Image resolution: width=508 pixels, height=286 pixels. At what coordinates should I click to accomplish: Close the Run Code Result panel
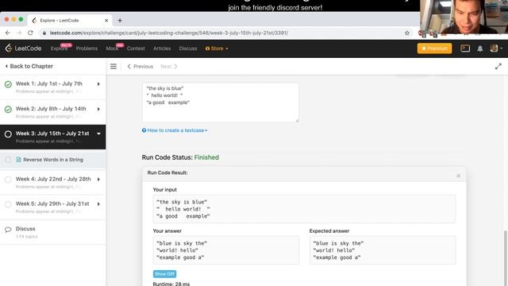coord(458,176)
